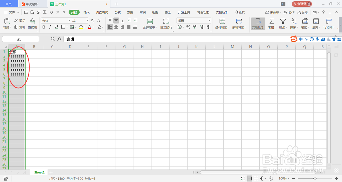The height and width of the screenshot is (182, 342).
Task: Apply thousands separator (000) format
Action: coord(195,27)
